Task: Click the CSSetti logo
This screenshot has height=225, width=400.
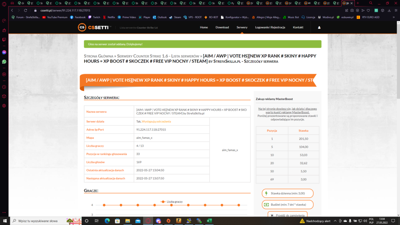Action: 94,27
